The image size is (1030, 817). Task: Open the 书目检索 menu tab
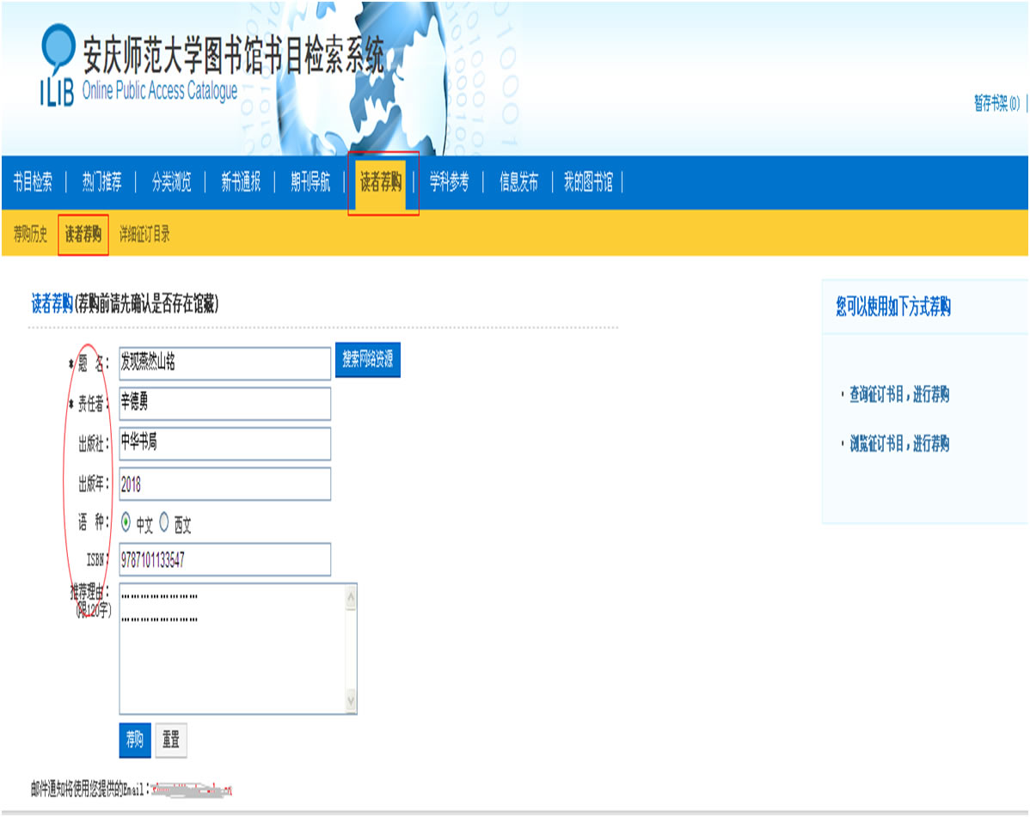pos(33,182)
